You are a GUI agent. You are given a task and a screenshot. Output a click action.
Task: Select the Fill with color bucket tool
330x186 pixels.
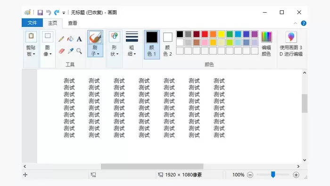tap(70, 39)
